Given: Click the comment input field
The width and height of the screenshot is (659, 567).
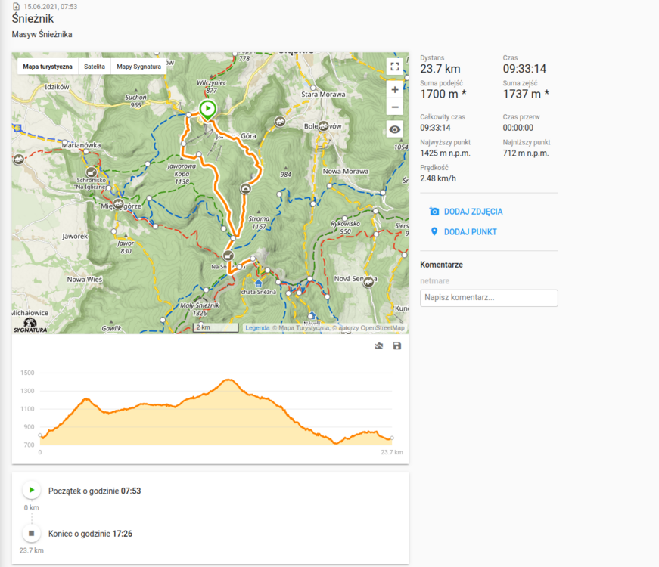Looking at the screenshot, I should point(489,298).
